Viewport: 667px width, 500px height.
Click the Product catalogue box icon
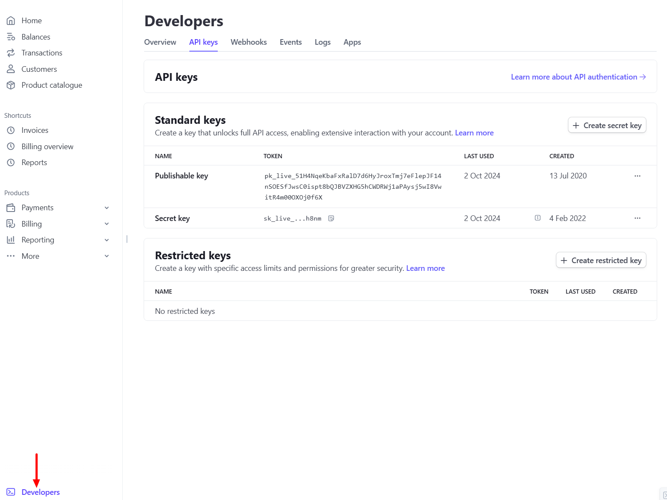(11, 85)
